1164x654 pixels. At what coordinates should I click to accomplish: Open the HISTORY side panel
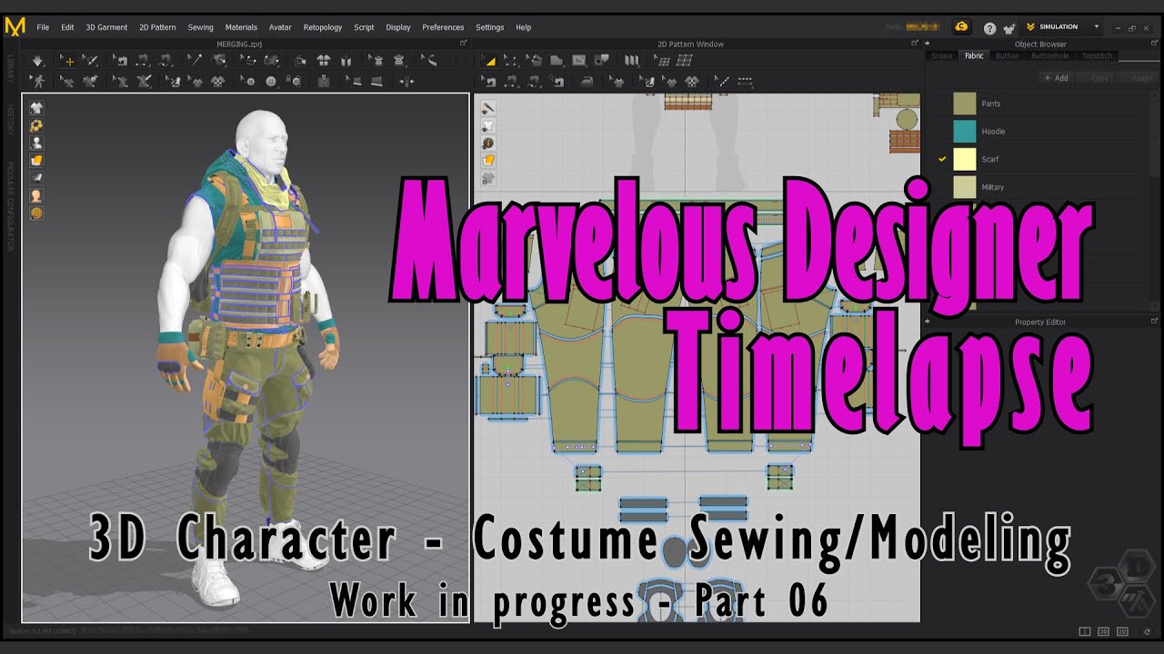click(10, 120)
